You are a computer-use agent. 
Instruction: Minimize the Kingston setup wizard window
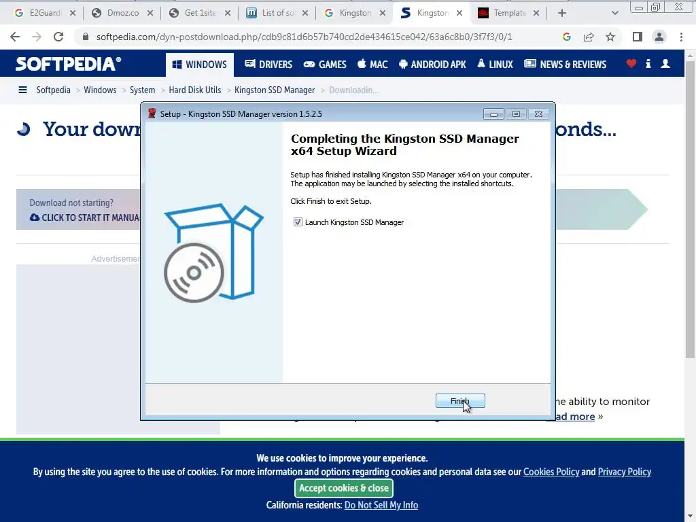click(493, 114)
